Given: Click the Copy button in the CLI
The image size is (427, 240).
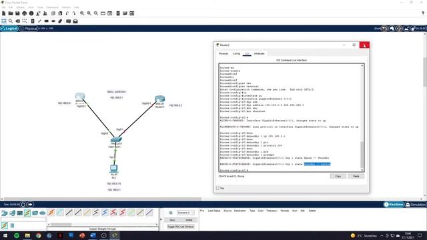Looking at the screenshot, I should tap(338, 176).
